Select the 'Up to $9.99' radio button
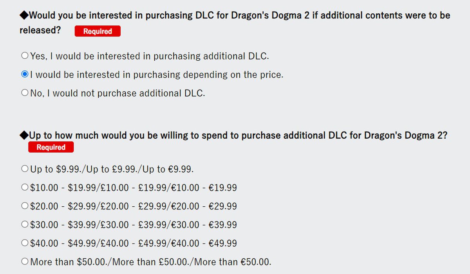Screen dimensions: 470x274 pos(25,169)
